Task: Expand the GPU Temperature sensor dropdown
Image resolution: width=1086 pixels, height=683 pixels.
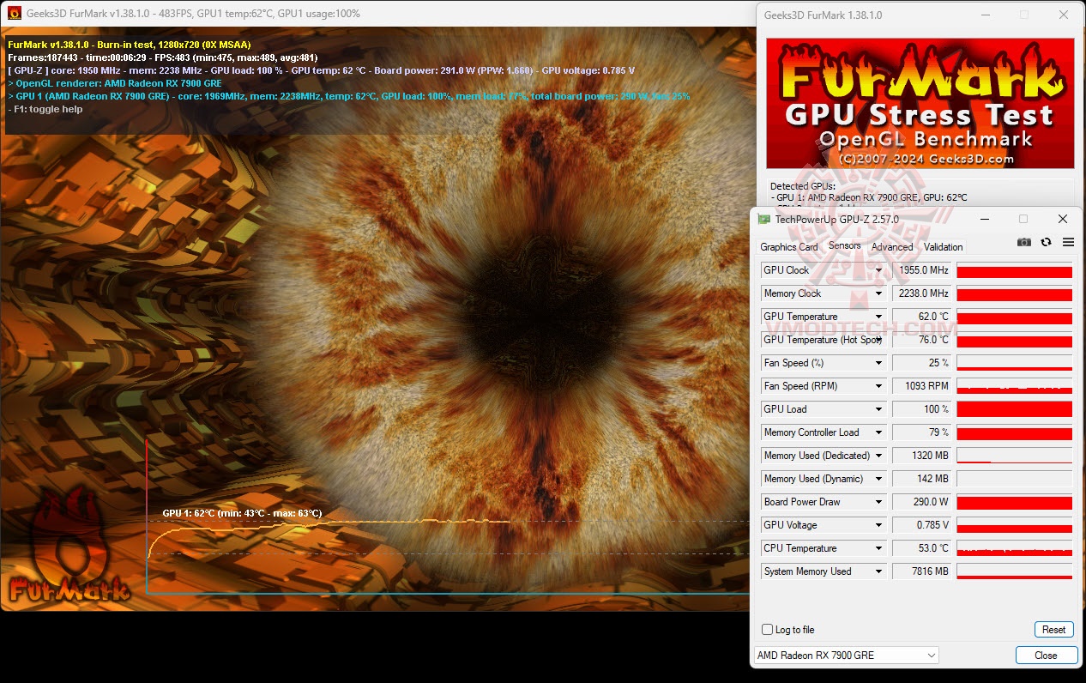Action: pyautogui.click(x=878, y=317)
